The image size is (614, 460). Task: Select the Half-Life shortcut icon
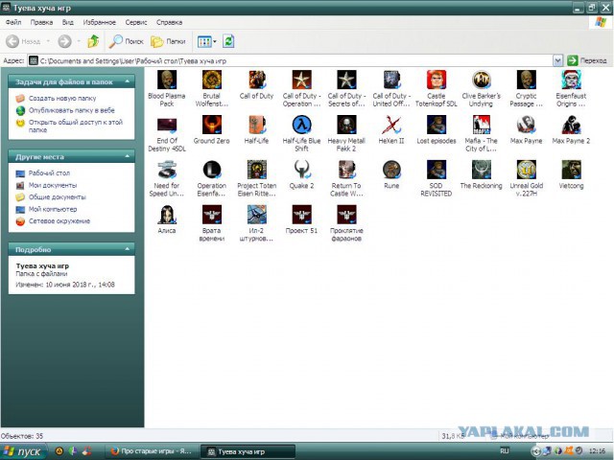coord(257,125)
